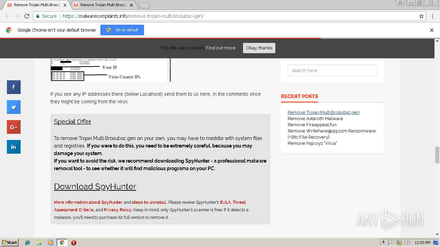Open SpyHunter EULA link
Viewport: 440px width, 247px height.
225,202
